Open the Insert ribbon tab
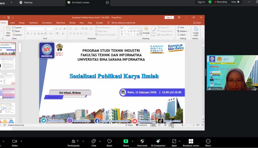This screenshot has height=148, width=258. click(12, 23)
